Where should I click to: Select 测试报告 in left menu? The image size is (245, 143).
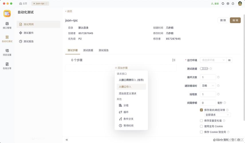(x=38, y=41)
